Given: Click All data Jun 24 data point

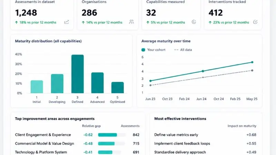Looking at the screenshot, I should coord(203,77).
